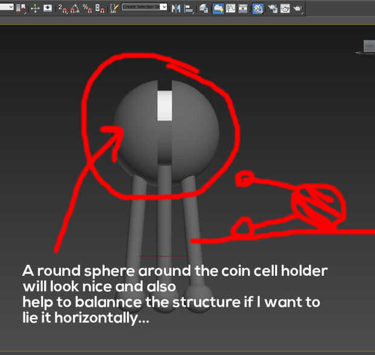The height and width of the screenshot is (355, 375).
Task: Open the Render Setup dialog
Action: pos(272,9)
